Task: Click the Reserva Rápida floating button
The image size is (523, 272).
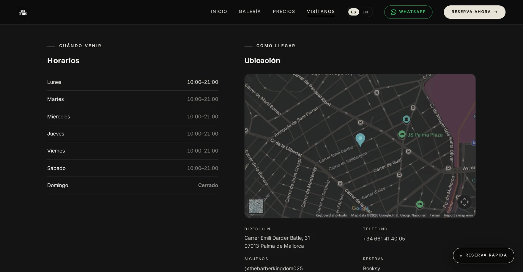Action: [483, 255]
